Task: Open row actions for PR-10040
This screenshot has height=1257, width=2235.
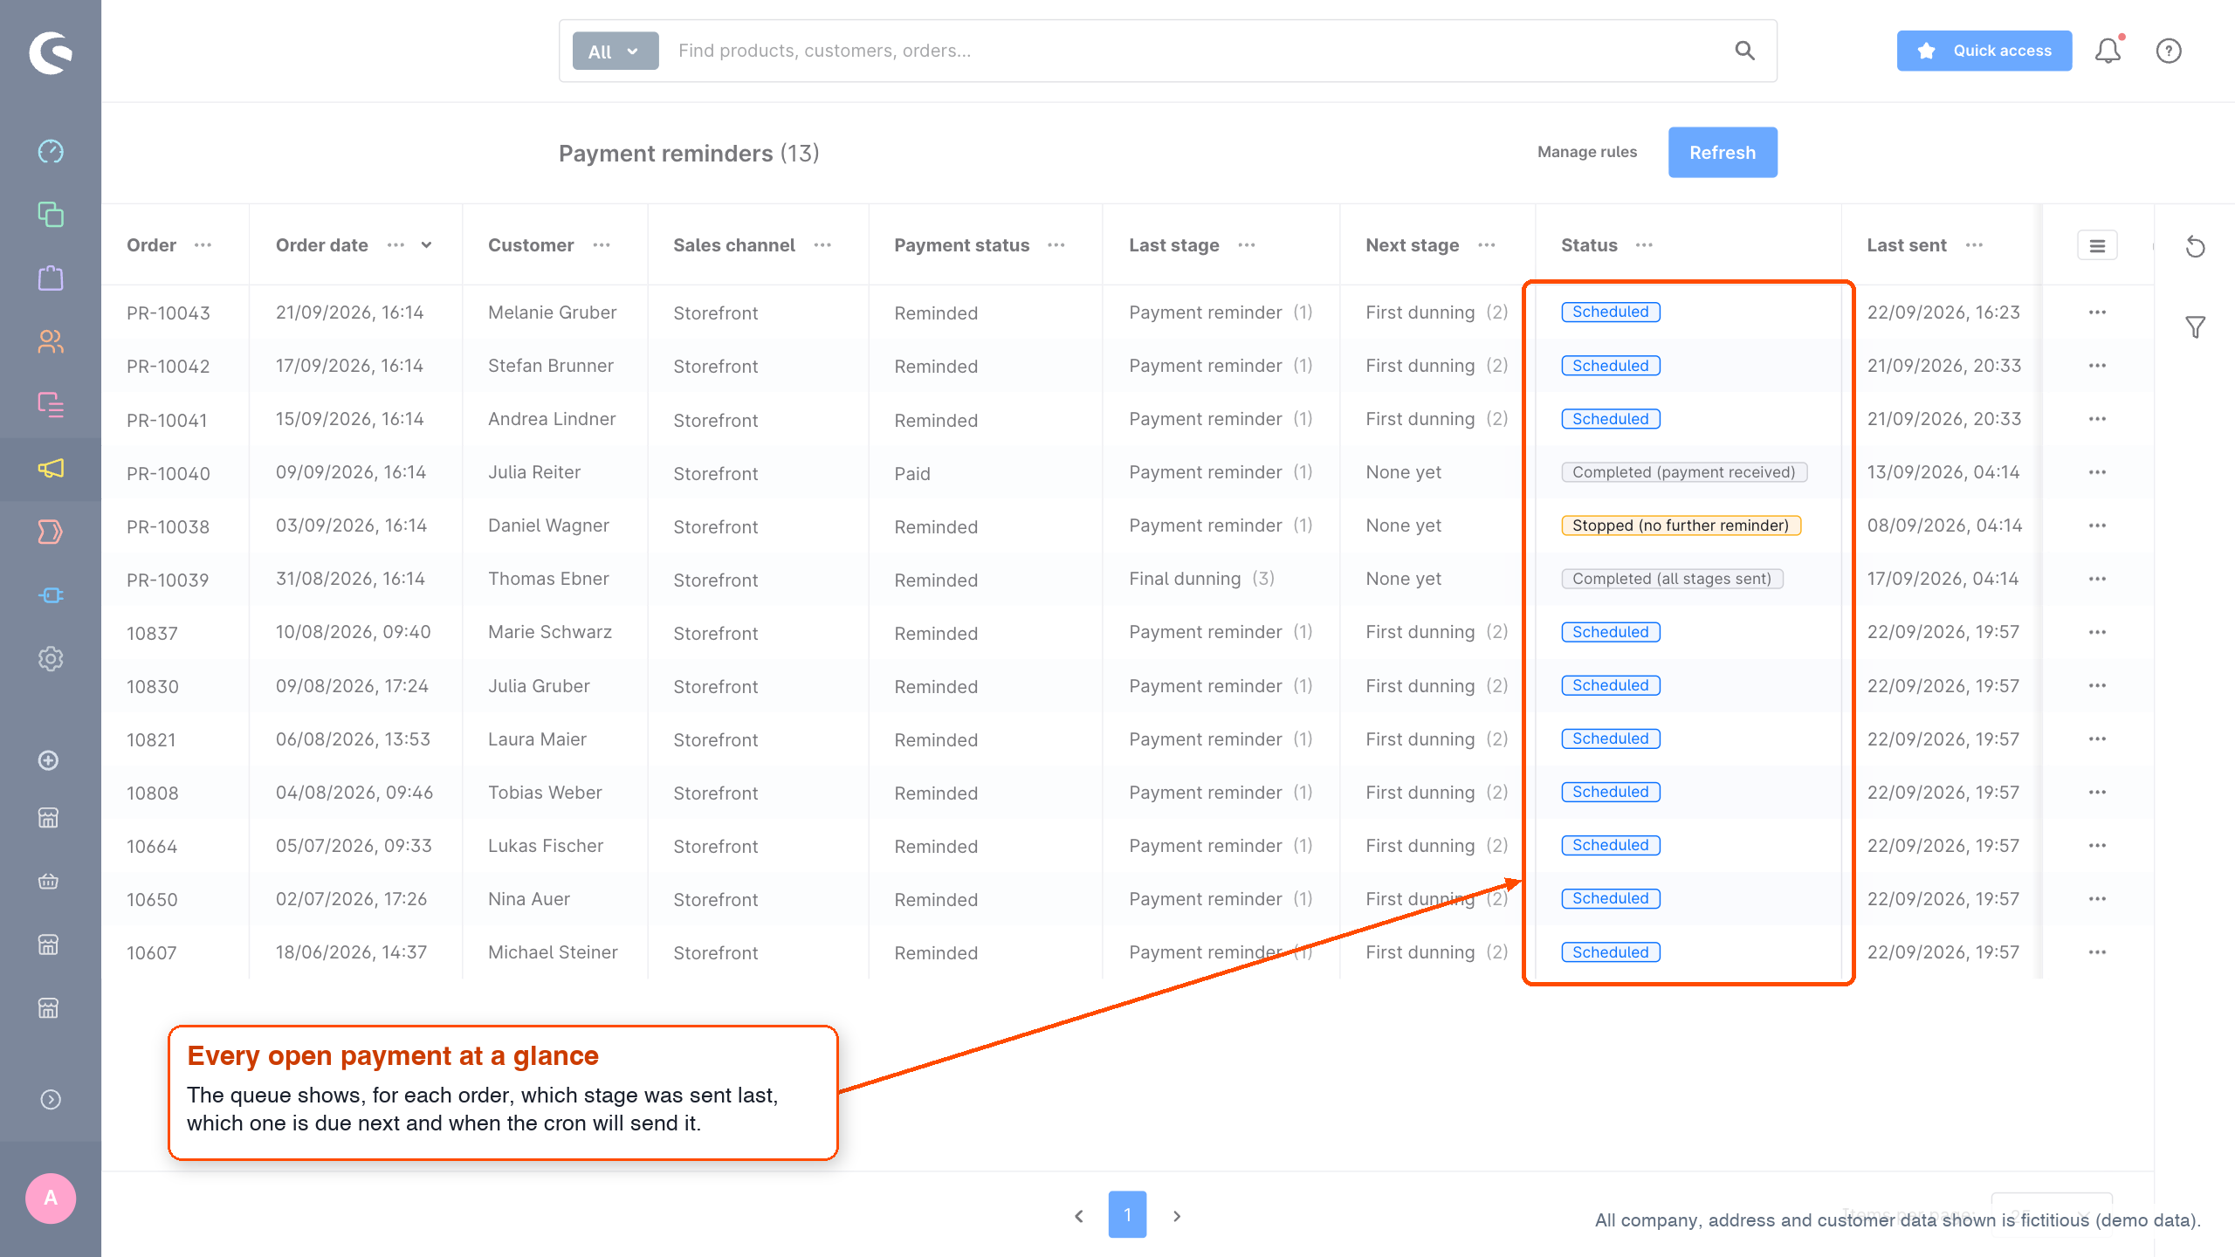Action: coord(2098,472)
